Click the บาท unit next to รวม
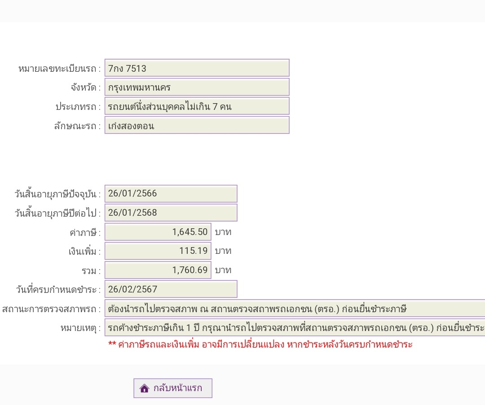485x405 pixels. click(x=223, y=270)
